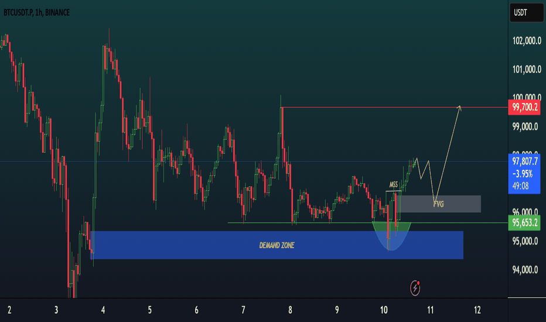Open the USDT currency selector
This screenshot has width=546, height=322.
(x=526, y=13)
